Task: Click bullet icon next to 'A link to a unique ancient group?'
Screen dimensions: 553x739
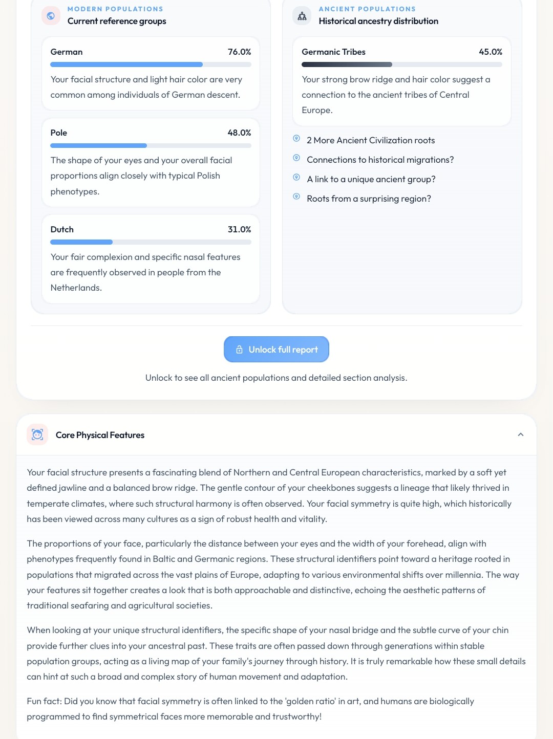Action: coord(296,177)
